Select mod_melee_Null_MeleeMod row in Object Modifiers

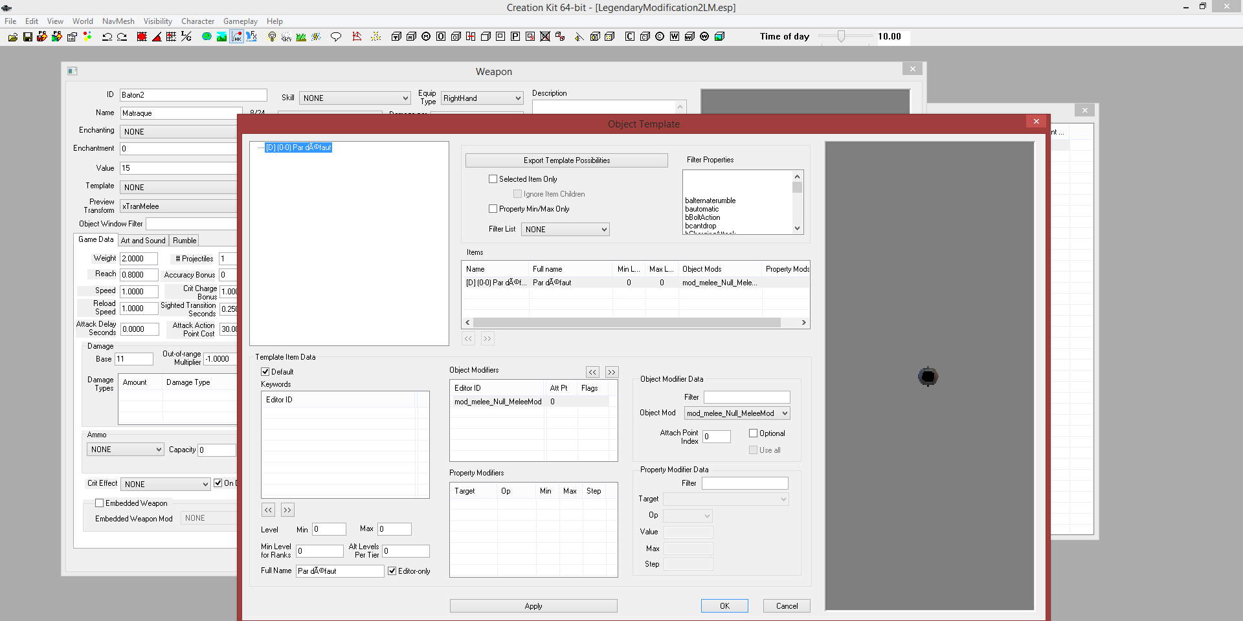pyautogui.click(x=531, y=402)
